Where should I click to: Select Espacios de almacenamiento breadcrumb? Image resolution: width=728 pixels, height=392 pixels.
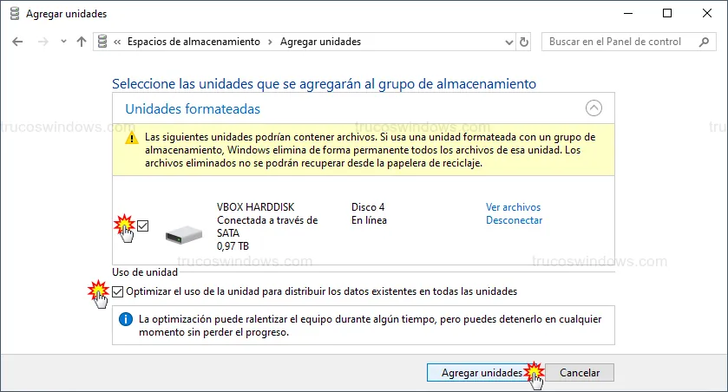tap(193, 42)
